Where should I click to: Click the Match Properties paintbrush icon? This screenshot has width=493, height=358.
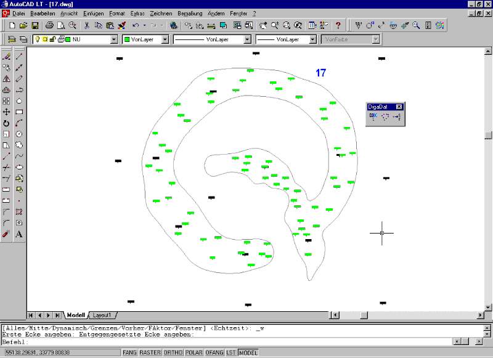121,25
